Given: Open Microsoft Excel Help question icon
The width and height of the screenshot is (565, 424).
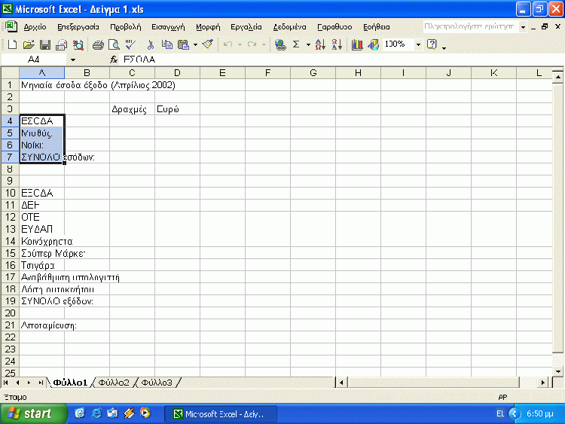Looking at the screenshot, I should pyautogui.click(x=432, y=44).
